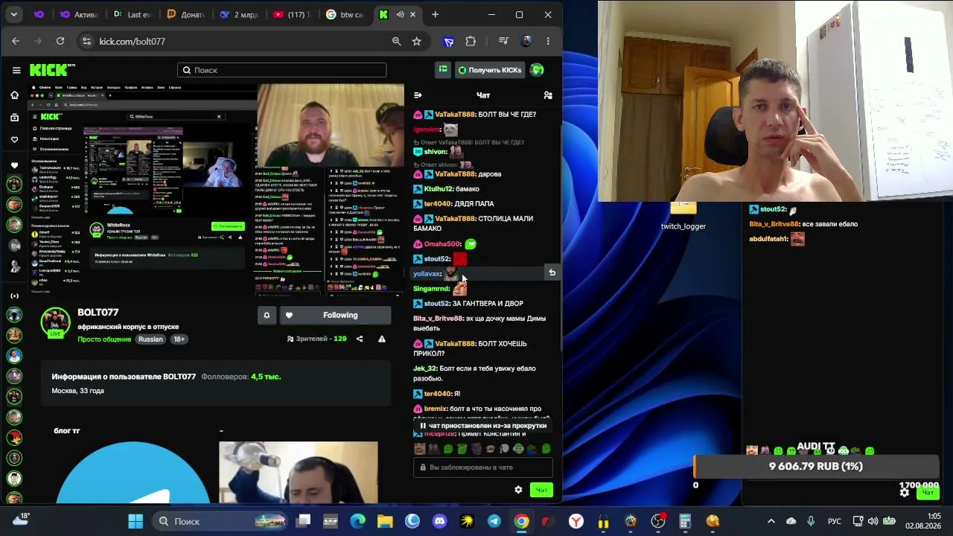Click the Jek_32 username in chat
953x536 pixels.
pyautogui.click(x=425, y=368)
